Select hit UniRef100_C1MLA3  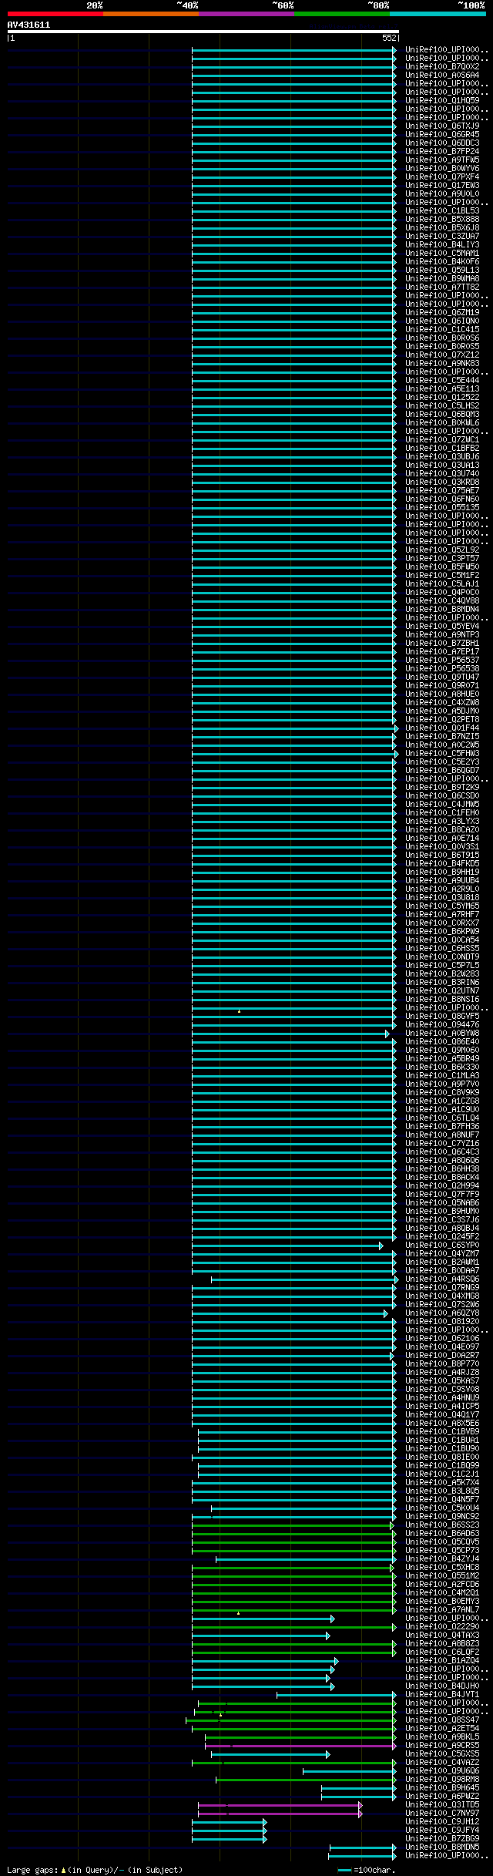click(x=442, y=1076)
